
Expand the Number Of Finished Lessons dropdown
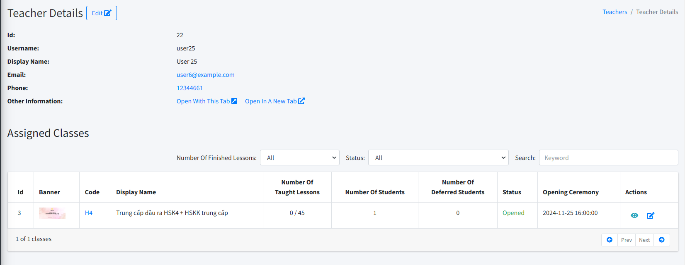pyautogui.click(x=299, y=158)
